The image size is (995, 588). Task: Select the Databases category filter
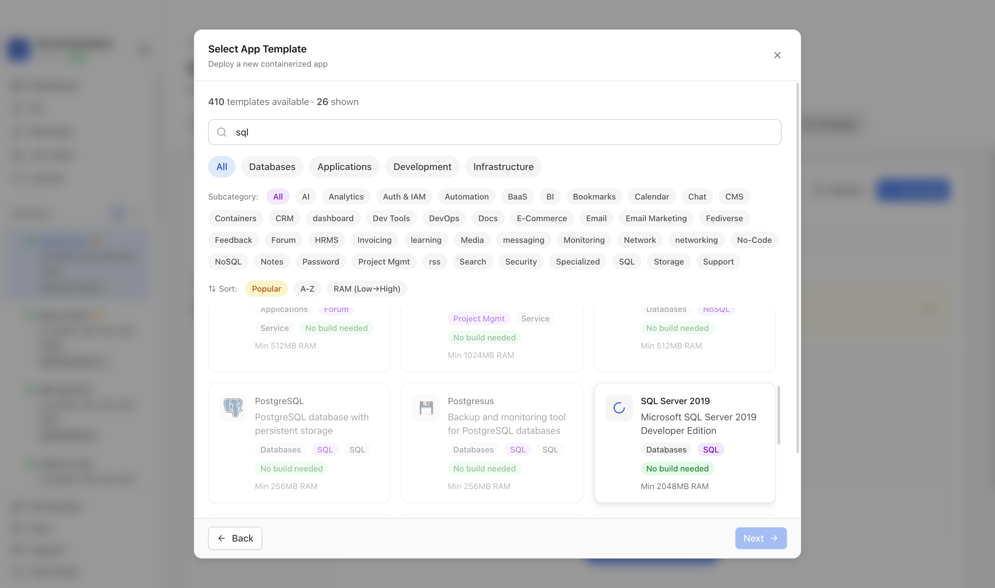(272, 166)
